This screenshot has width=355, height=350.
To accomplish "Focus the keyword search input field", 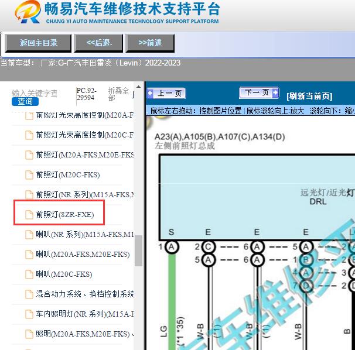I will tap(35, 93).
